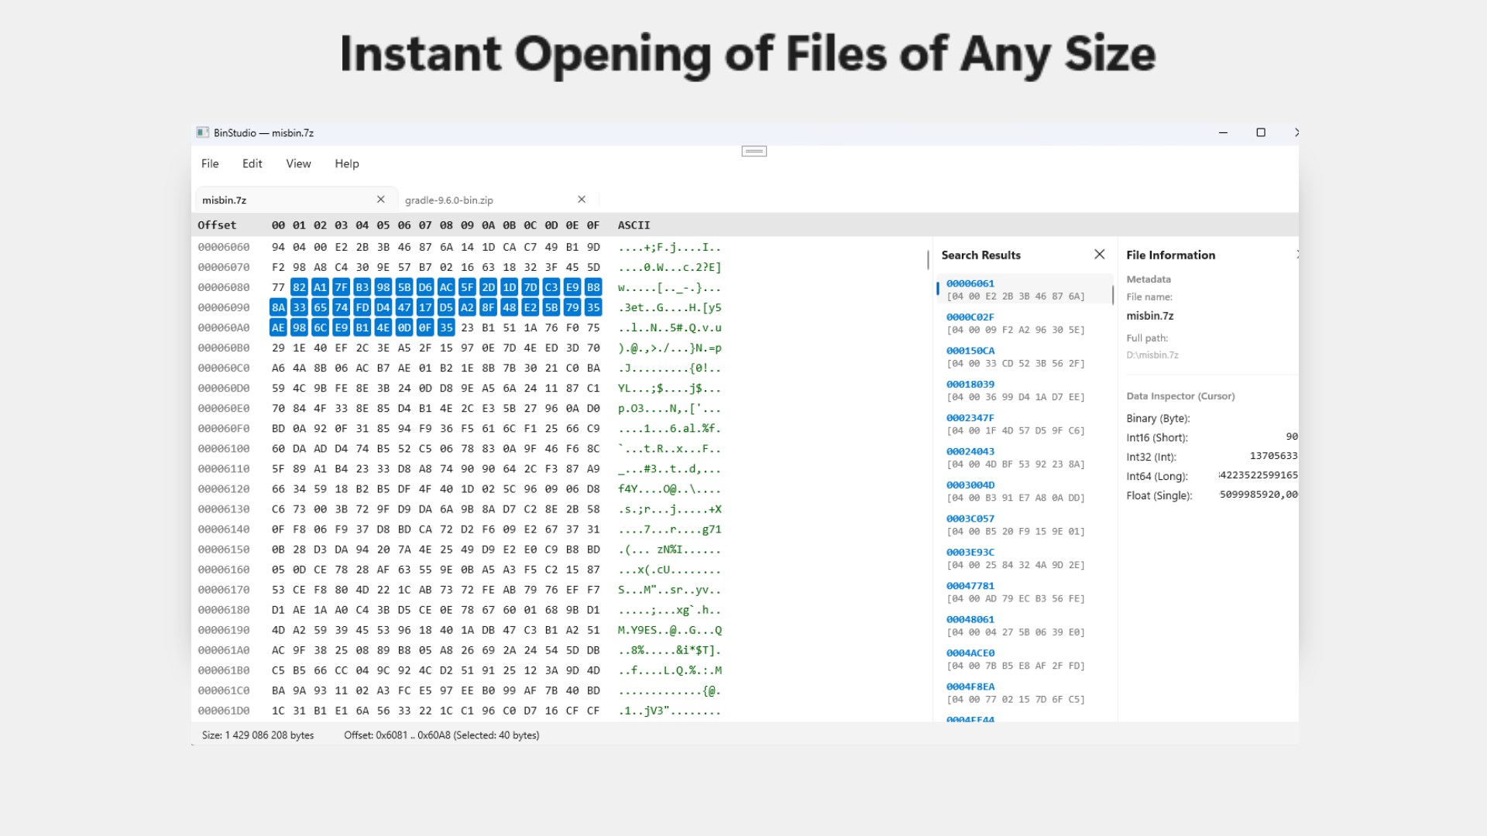Viewport: 1487px width, 836px height.
Task: Select offset row 000061D0
Action: [x=224, y=711]
